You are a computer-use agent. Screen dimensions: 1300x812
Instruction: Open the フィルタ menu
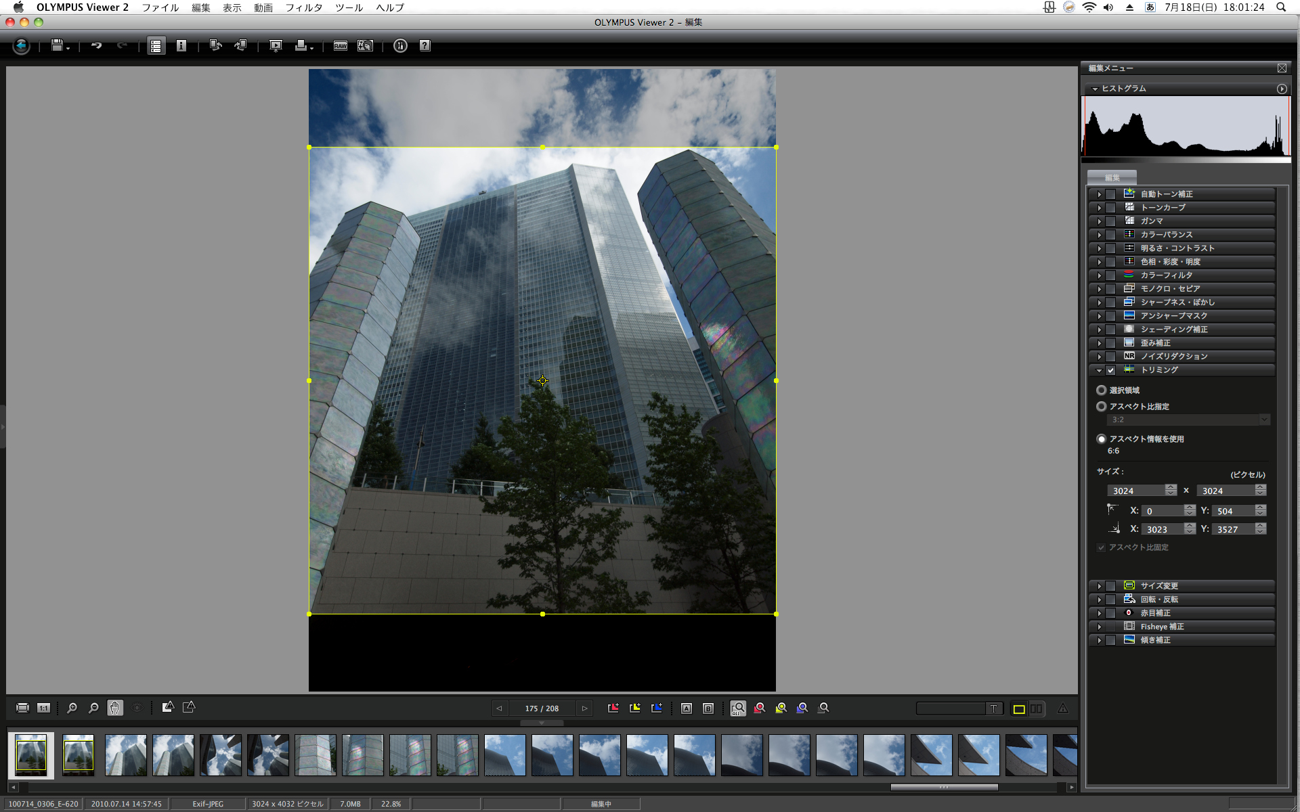pyautogui.click(x=303, y=7)
